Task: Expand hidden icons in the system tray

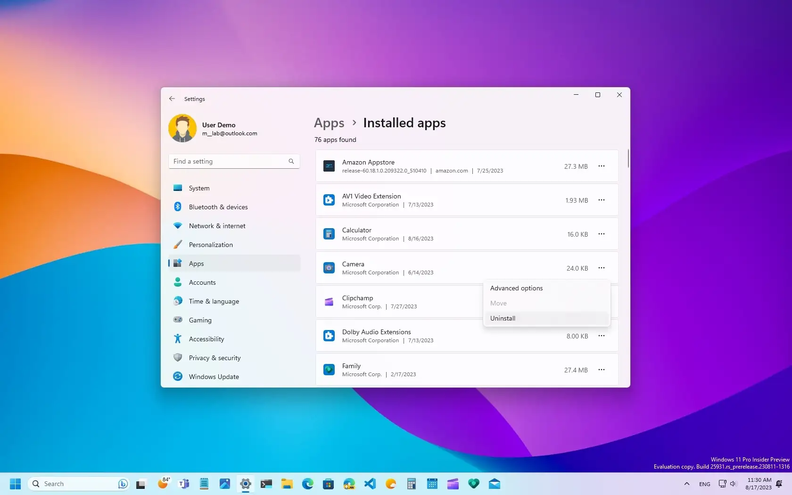Action: [686, 483]
